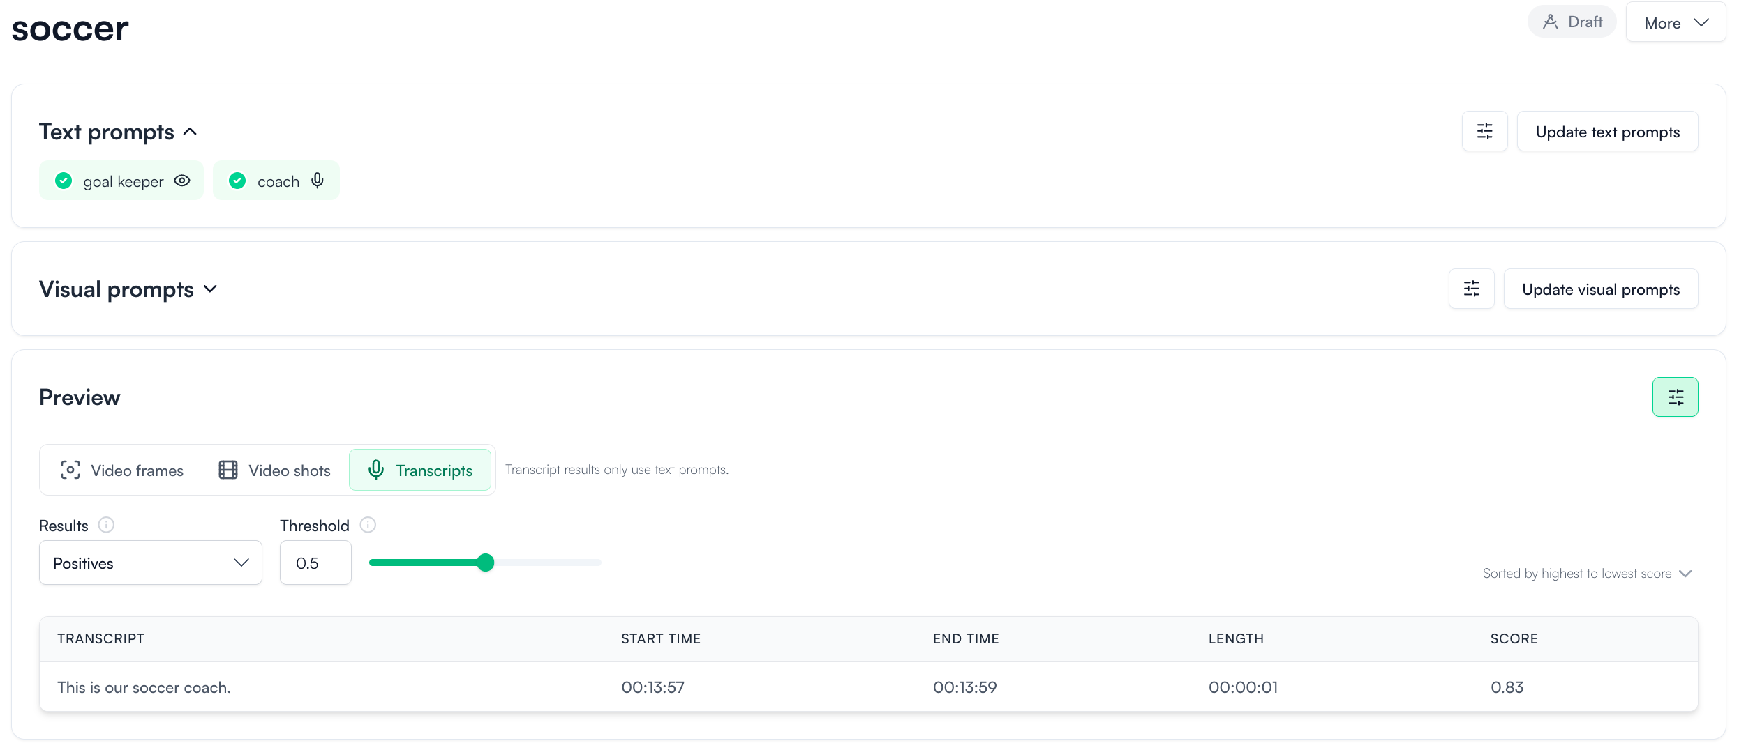Toggle the Preview settings sliders icon
The image size is (1746, 750).
point(1675,397)
